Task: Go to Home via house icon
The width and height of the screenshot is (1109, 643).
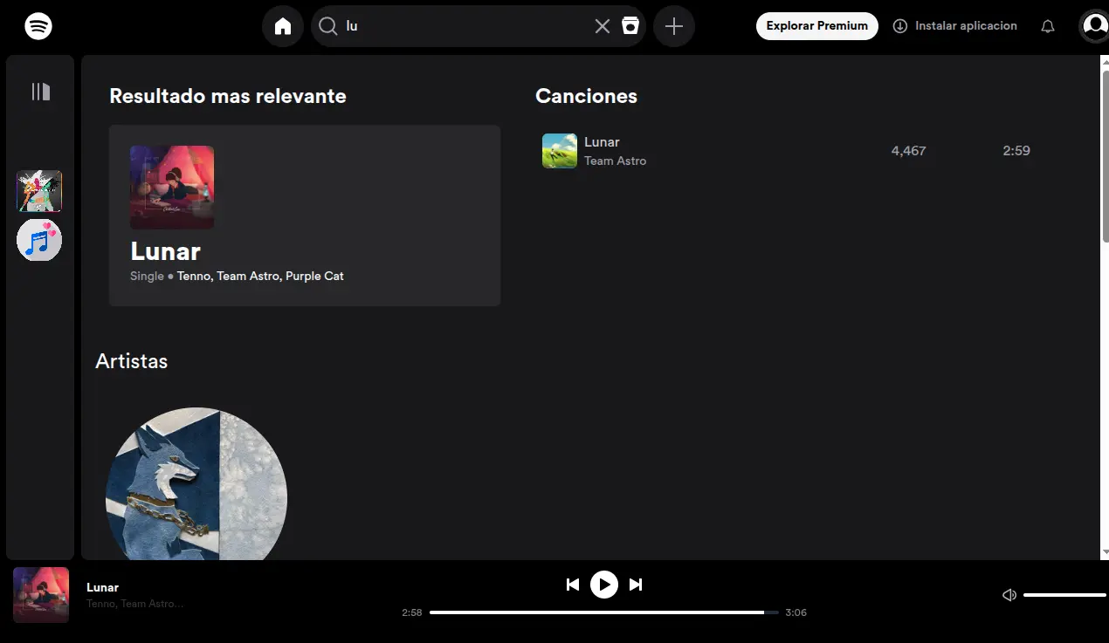Action: point(283,26)
